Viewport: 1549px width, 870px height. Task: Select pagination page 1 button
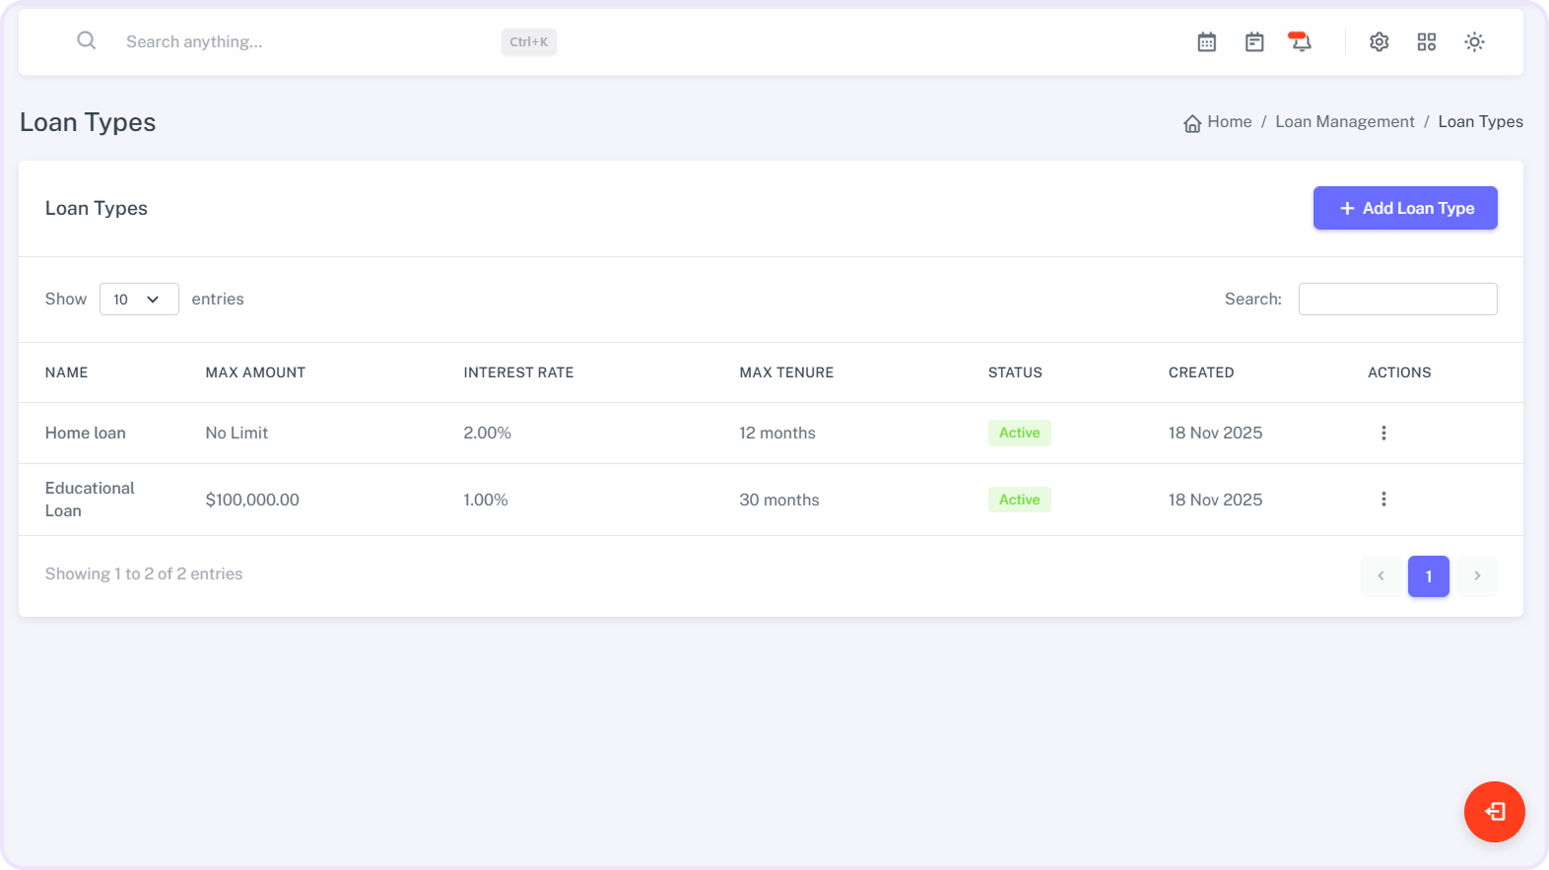[1428, 576]
